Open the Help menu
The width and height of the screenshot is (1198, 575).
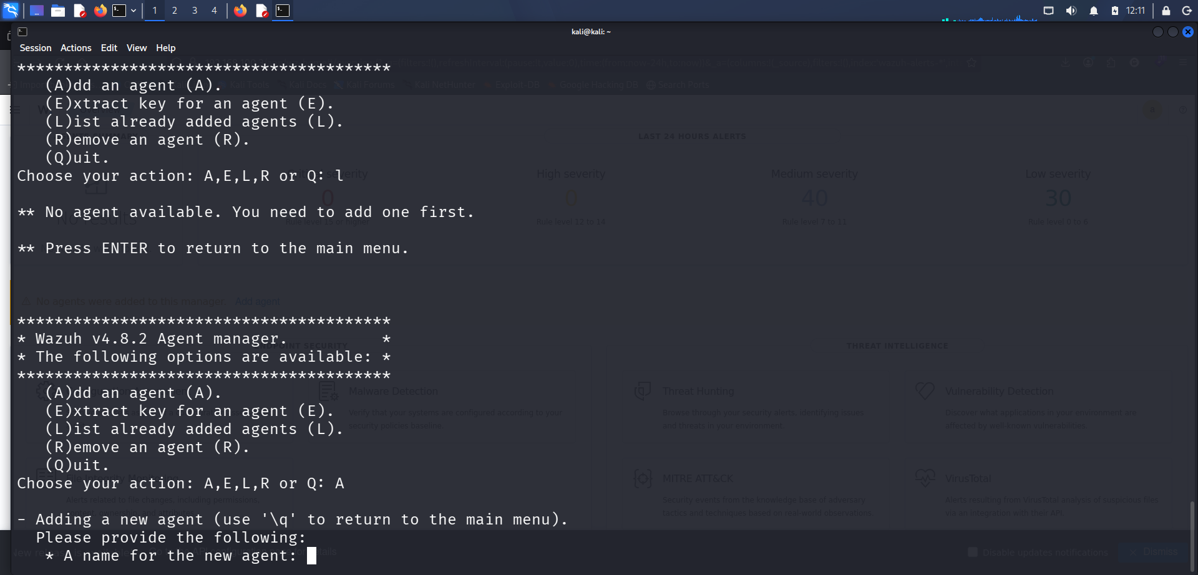(166, 48)
